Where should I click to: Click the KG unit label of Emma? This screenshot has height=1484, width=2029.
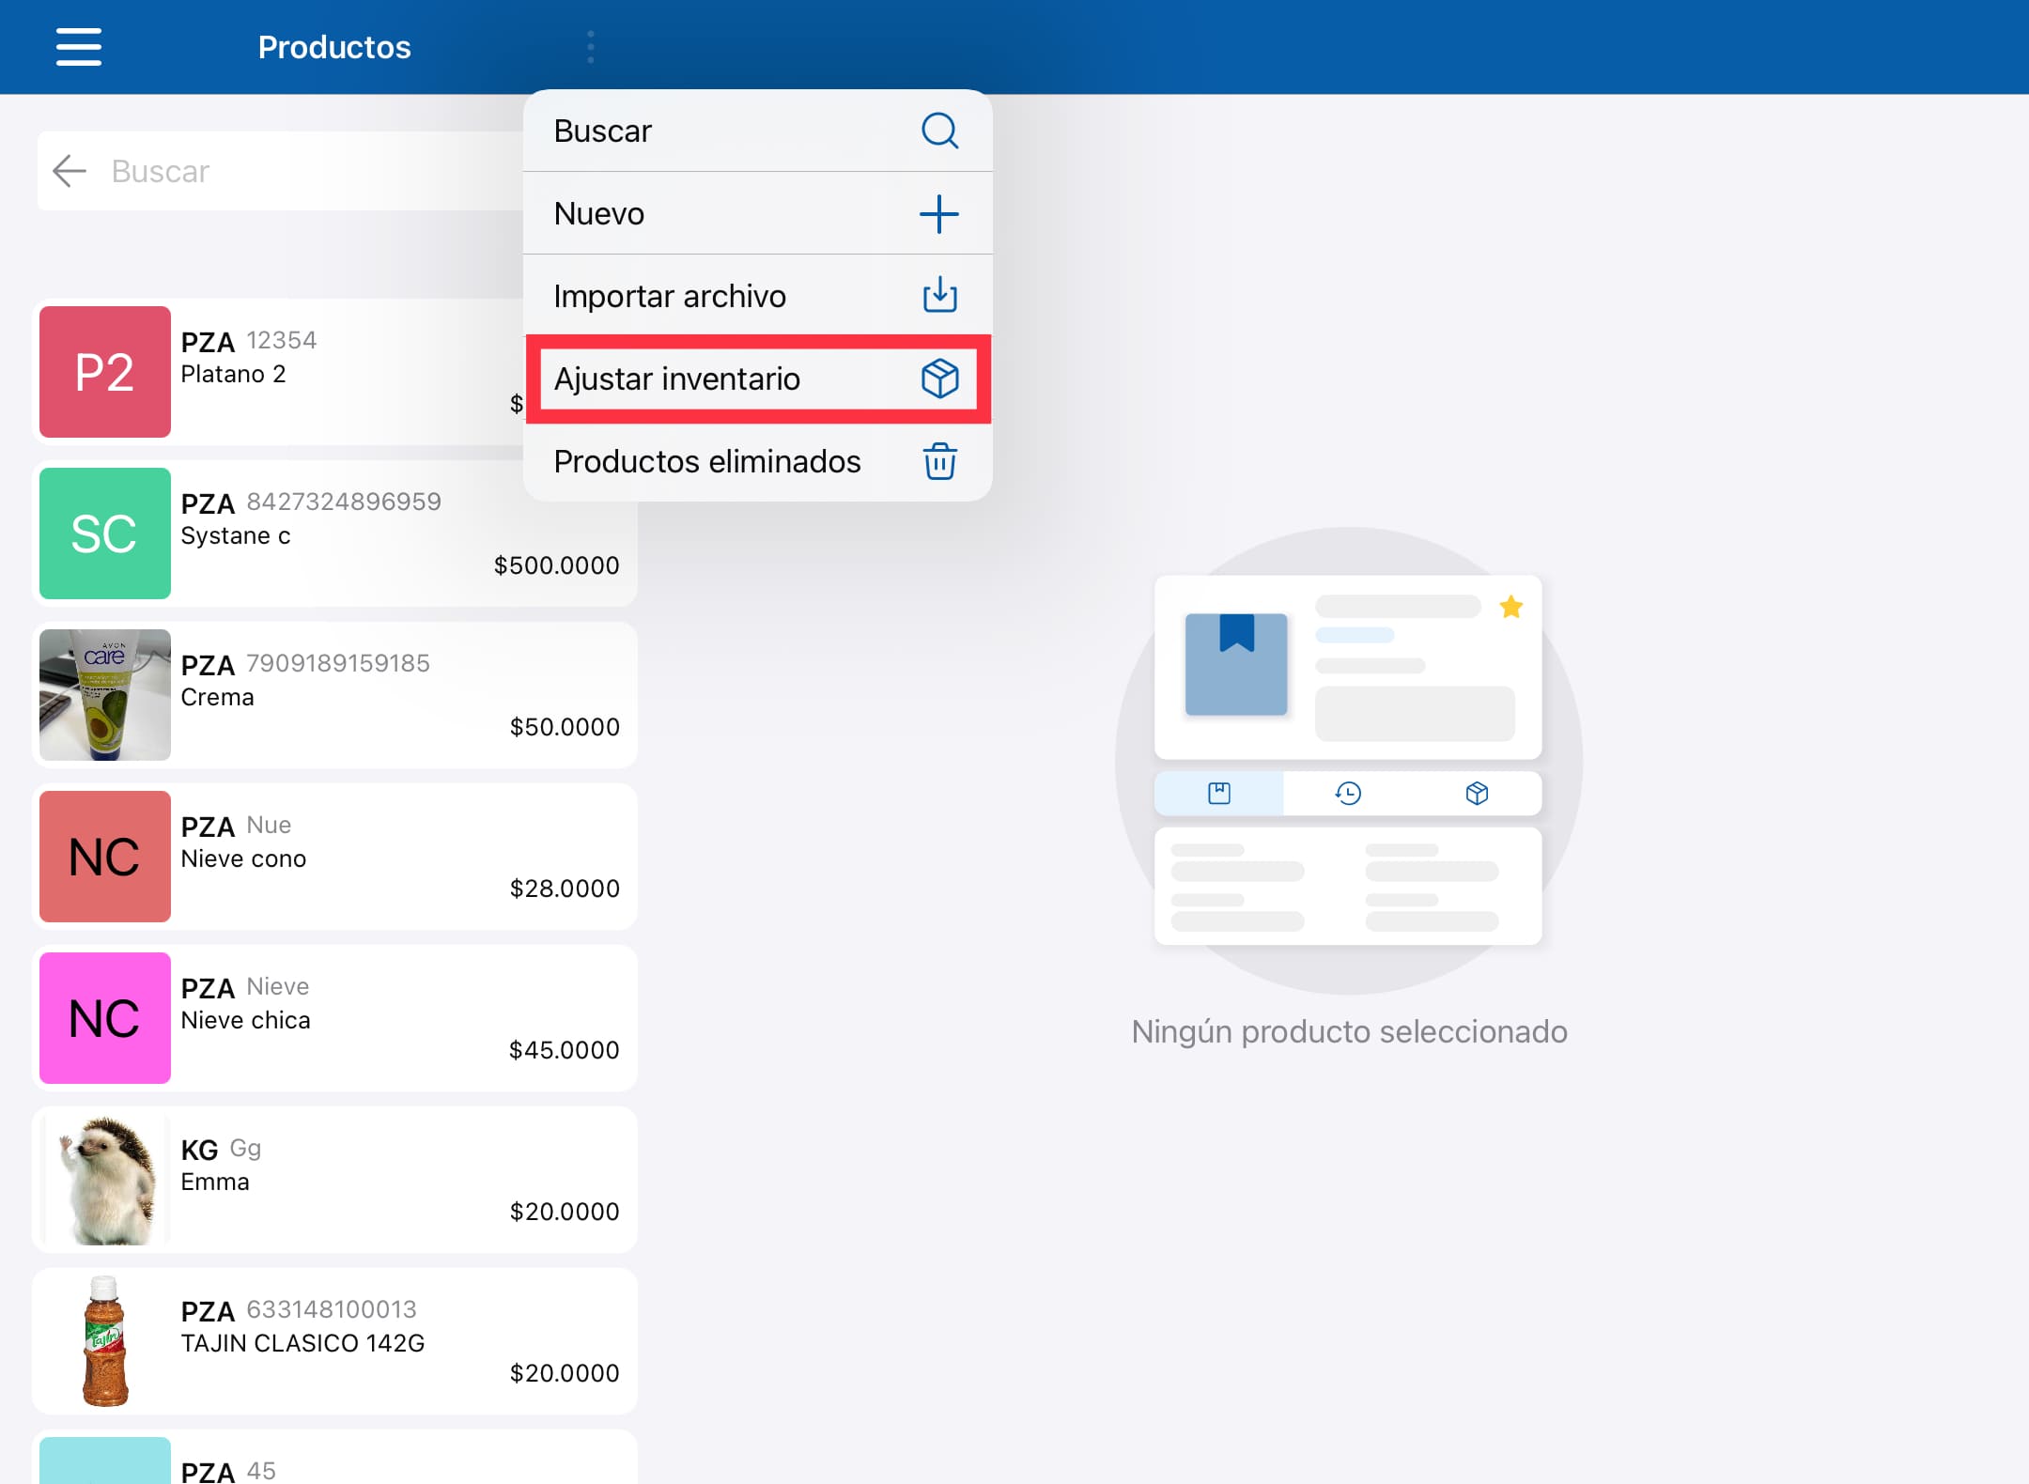199,1150
